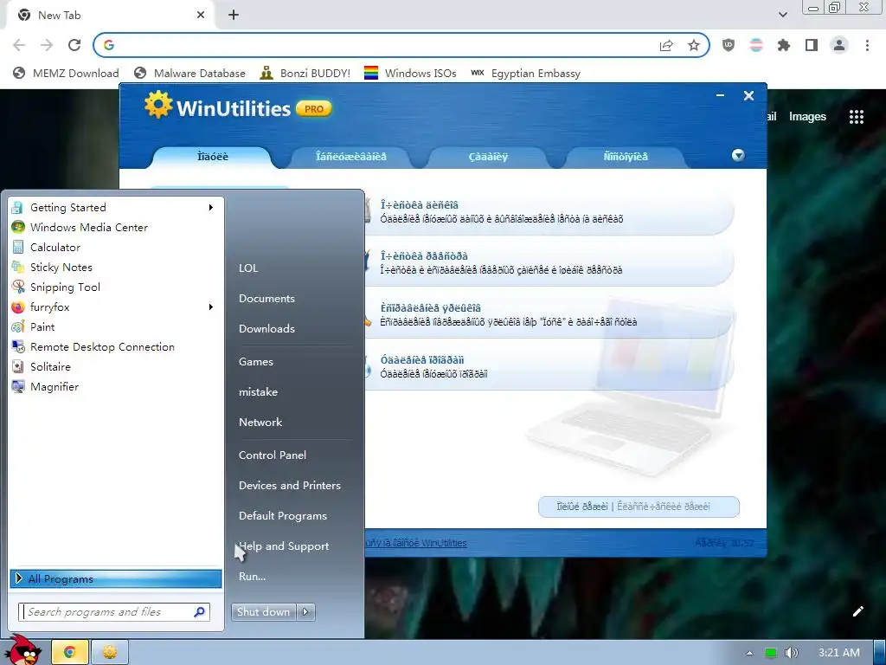Open Sticky Notes
Screen dimensions: 886x665
[115, 267]
